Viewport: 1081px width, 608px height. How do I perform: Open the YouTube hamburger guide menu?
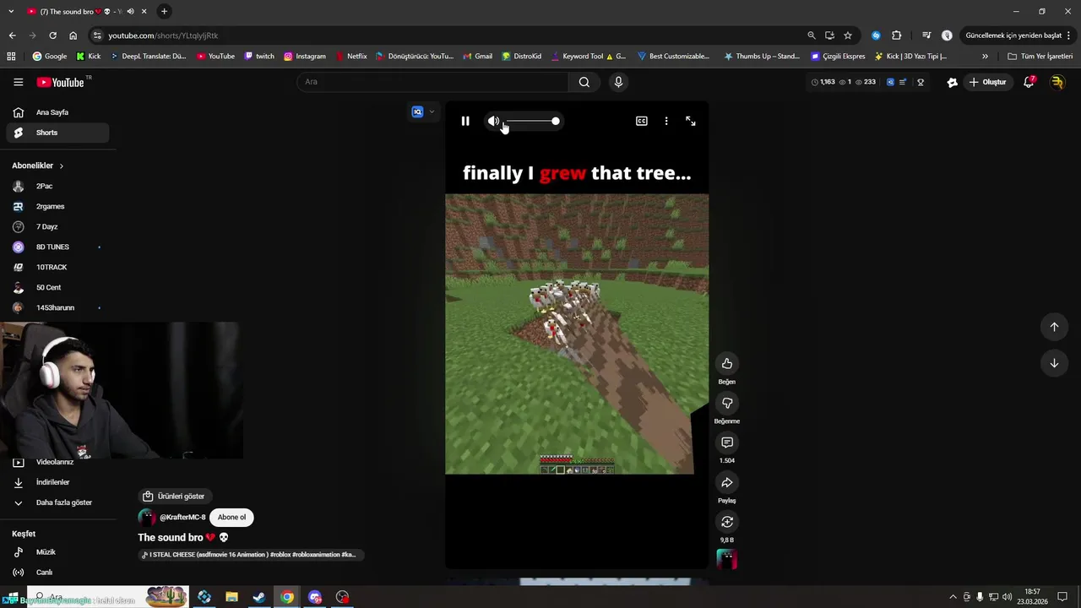pos(18,82)
